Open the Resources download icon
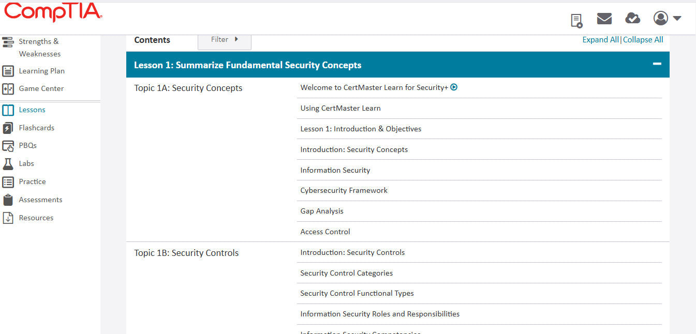The width and height of the screenshot is (696, 334). point(8,218)
